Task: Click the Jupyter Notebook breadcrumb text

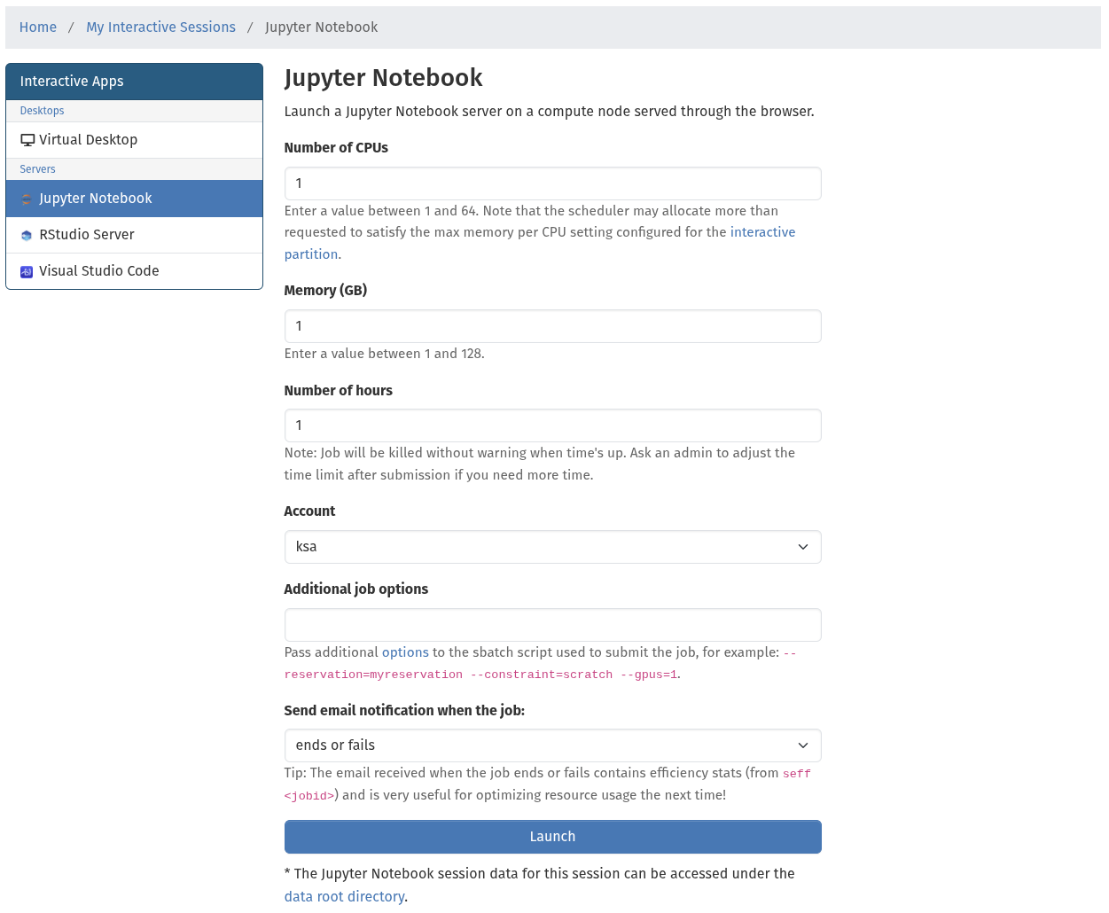Action: (321, 27)
